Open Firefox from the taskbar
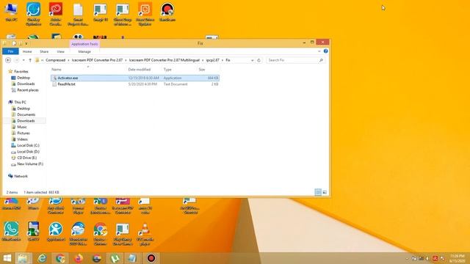Screen dimensions: 470x264 pos(79,258)
